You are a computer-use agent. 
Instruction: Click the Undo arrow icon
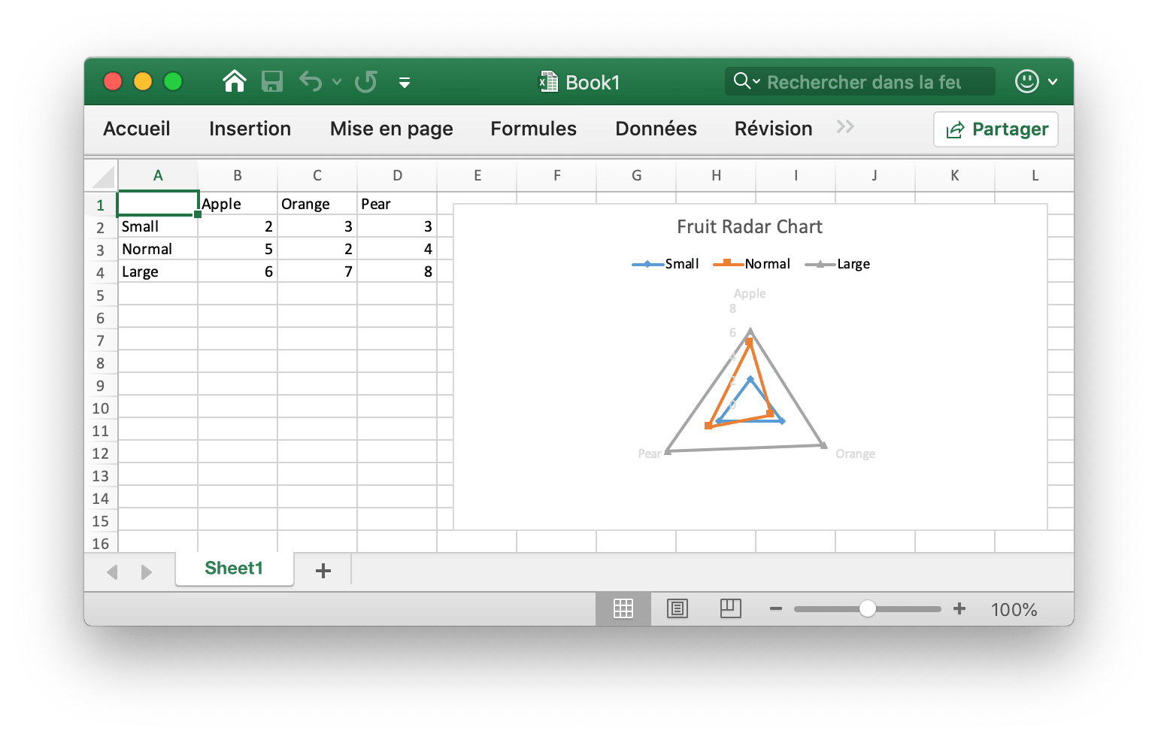coord(310,81)
